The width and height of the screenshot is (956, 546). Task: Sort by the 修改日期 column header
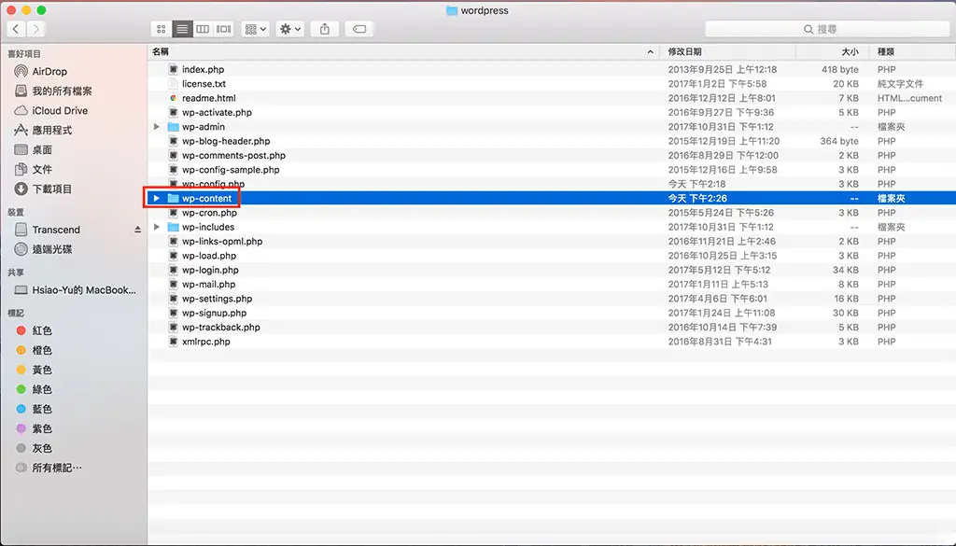tap(728, 51)
